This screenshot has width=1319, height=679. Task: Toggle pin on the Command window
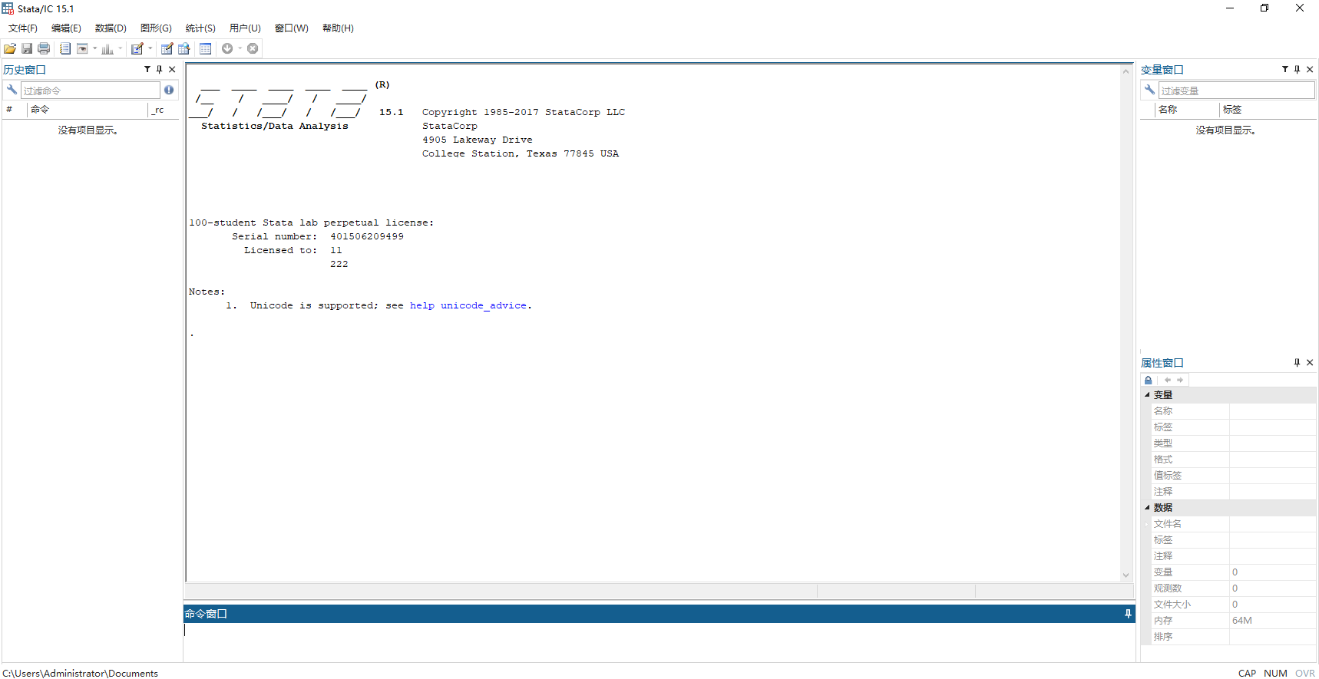pyautogui.click(x=1128, y=613)
